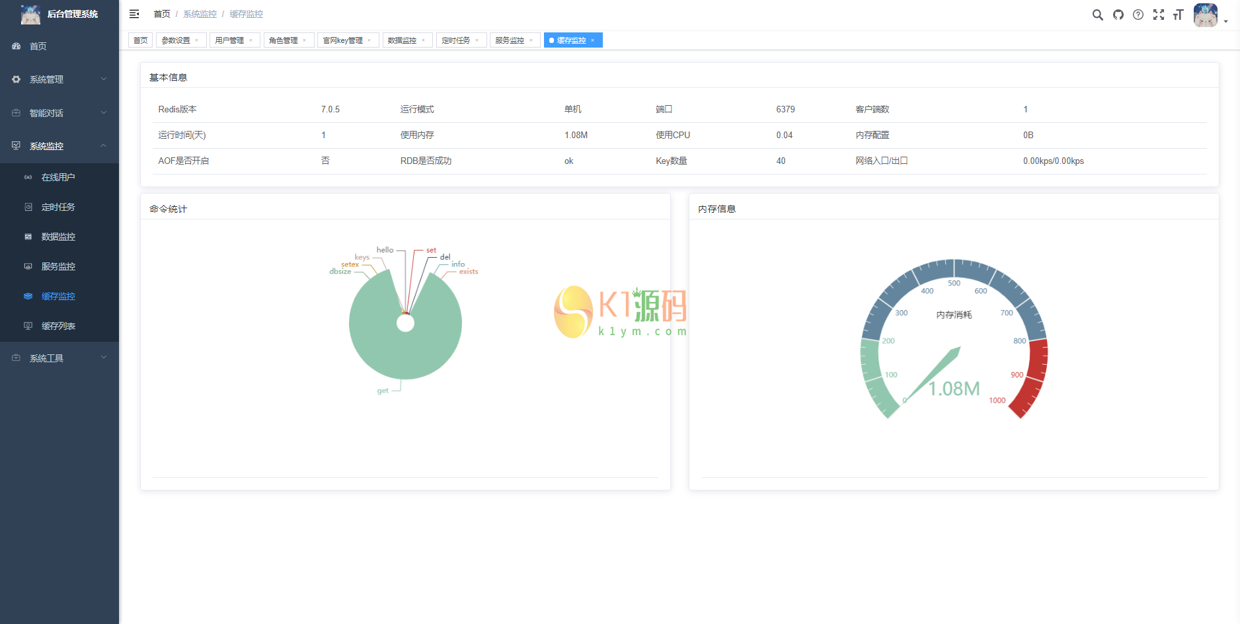
Task: Open the GitHub source link icon
Action: [x=1118, y=15]
